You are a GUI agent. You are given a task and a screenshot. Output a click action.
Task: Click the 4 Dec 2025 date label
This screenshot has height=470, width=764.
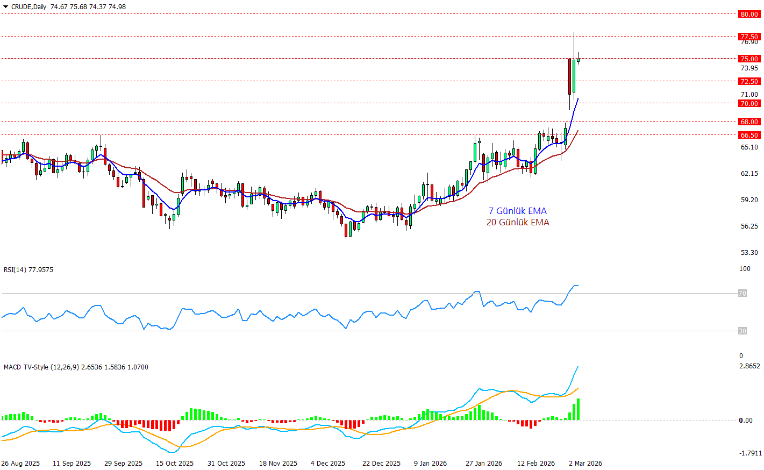[x=328, y=464]
